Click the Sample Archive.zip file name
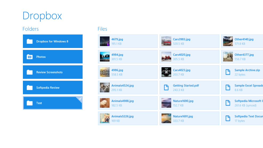Screen dimensions: 263x148 (247, 70)
